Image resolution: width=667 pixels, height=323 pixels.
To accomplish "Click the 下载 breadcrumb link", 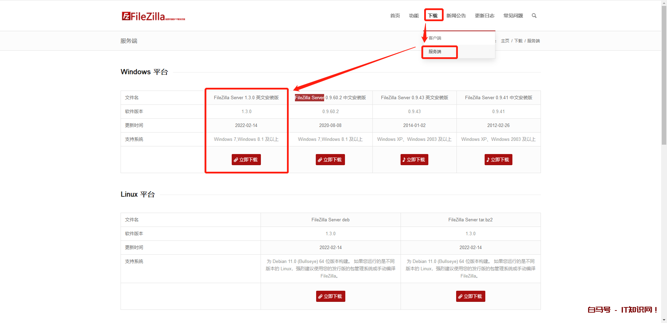I will [x=518, y=41].
